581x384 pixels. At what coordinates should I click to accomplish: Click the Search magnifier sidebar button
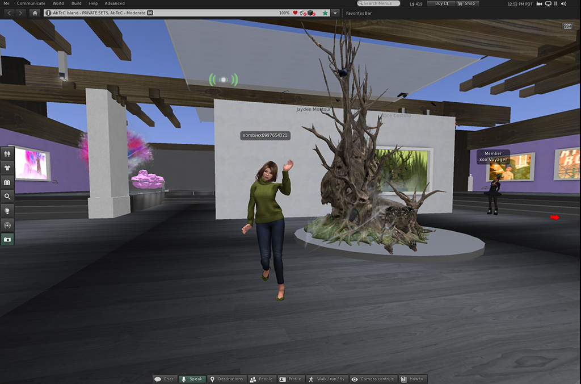[7, 197]
